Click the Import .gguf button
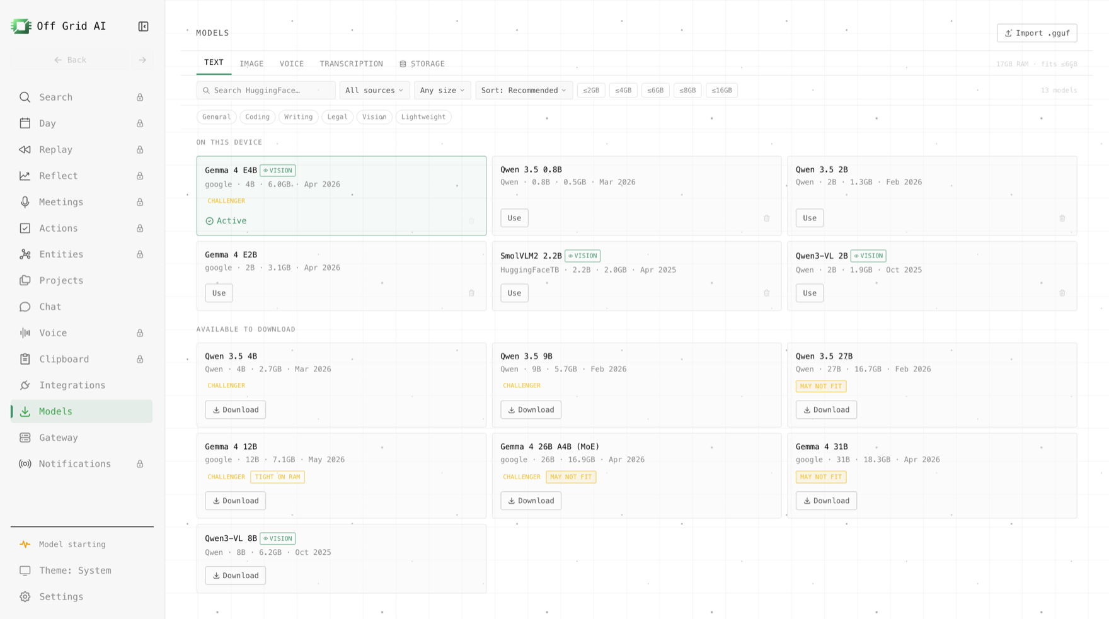The image size is (1109, 619). [x=1037, y=33]
